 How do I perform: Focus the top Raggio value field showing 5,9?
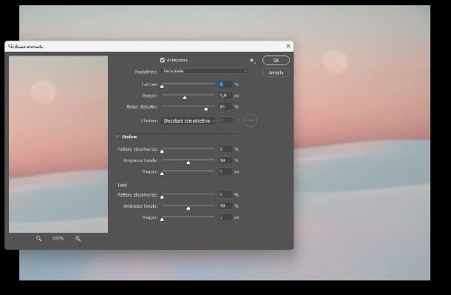click(225, 95)
